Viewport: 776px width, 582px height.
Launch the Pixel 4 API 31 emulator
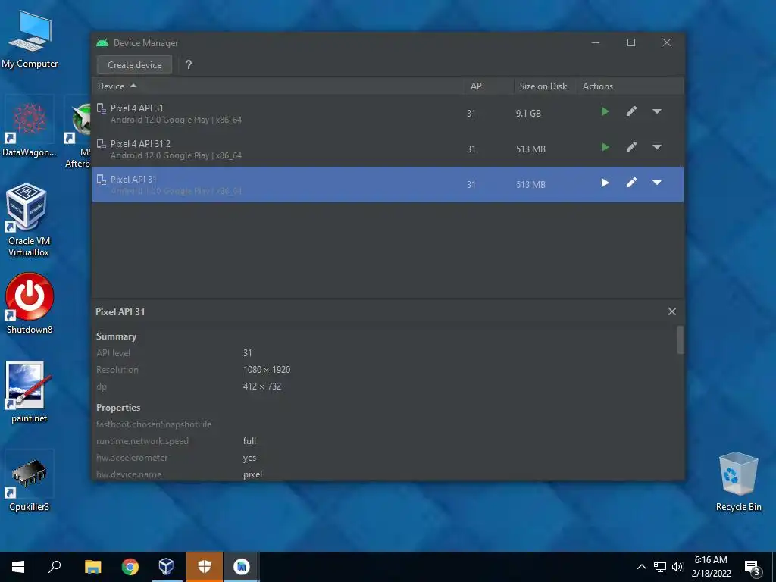point(605,112)
